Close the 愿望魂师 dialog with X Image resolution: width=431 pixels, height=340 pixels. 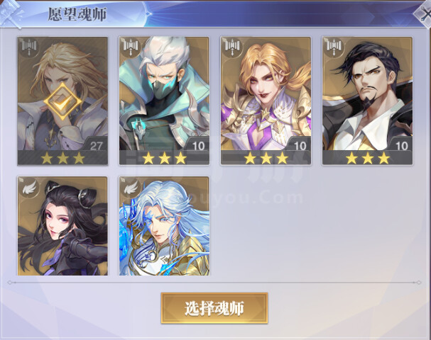(x=425, y=13)
